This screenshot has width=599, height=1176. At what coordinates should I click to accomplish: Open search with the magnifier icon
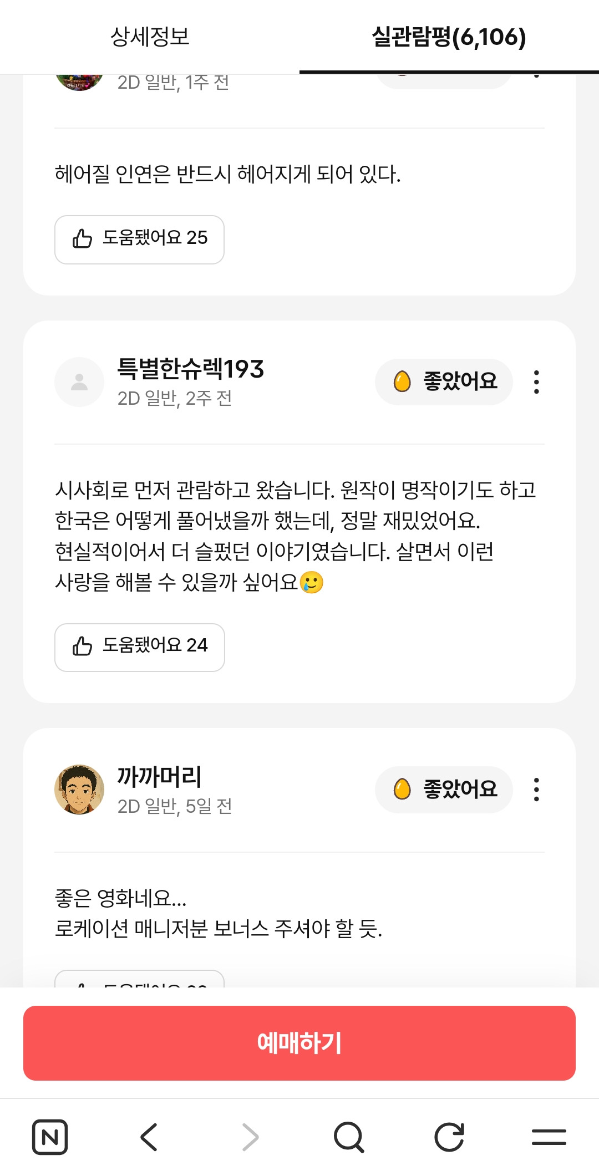(349, 1137)
